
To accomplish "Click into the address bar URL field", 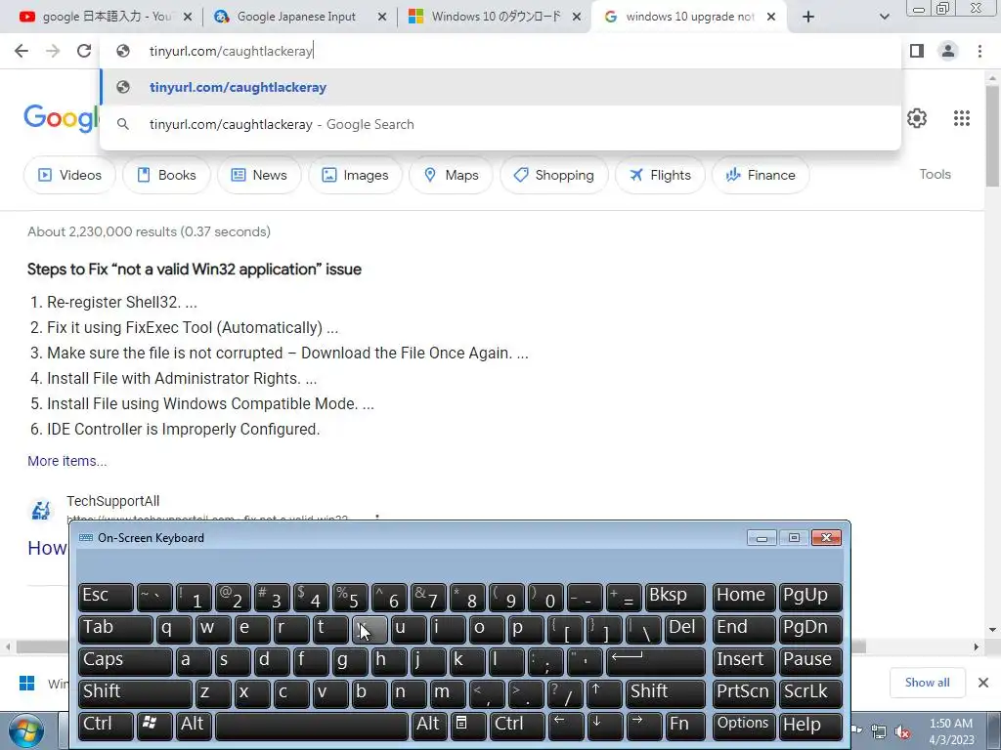I will pos(498,51).
